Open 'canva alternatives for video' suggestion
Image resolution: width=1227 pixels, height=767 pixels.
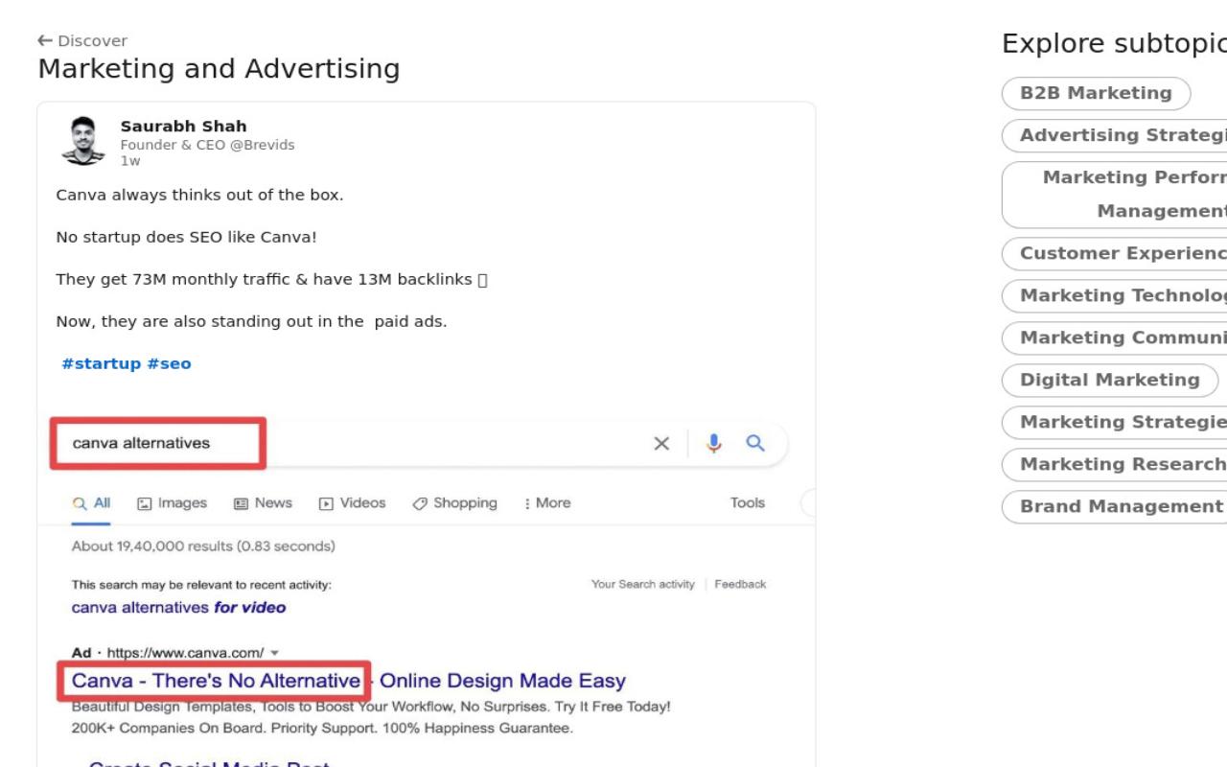[178, 608]
